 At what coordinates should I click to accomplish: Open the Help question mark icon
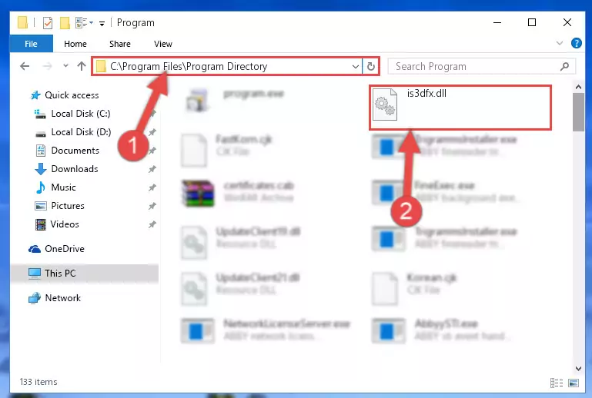click(x=576, y=43)
